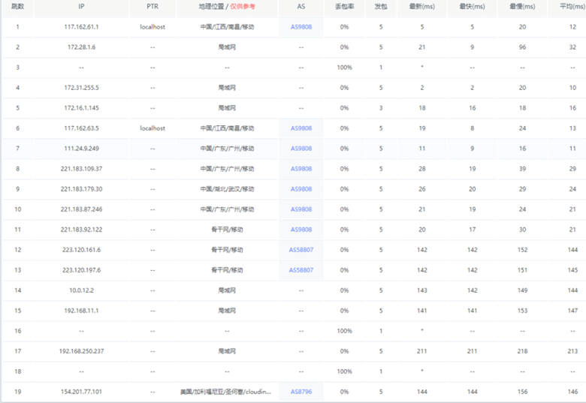Click the 美国/加利福尼亚/圣何塞 location cell
This screenshot has width=586, height=403.
pyautogui.click(x=227, y=392)
